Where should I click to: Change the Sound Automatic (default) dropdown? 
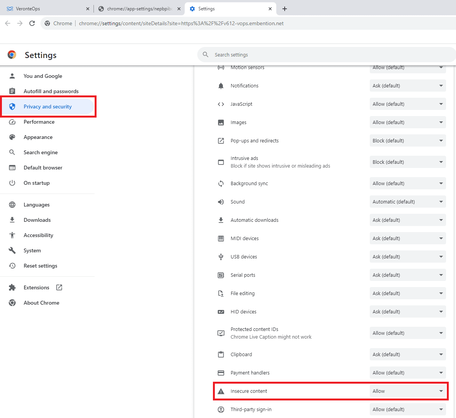pos(408,202)
